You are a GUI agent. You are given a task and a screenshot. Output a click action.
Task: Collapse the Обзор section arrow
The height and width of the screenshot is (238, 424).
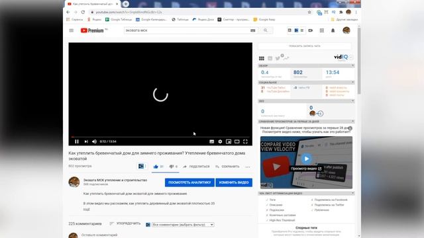coord(352,65)
